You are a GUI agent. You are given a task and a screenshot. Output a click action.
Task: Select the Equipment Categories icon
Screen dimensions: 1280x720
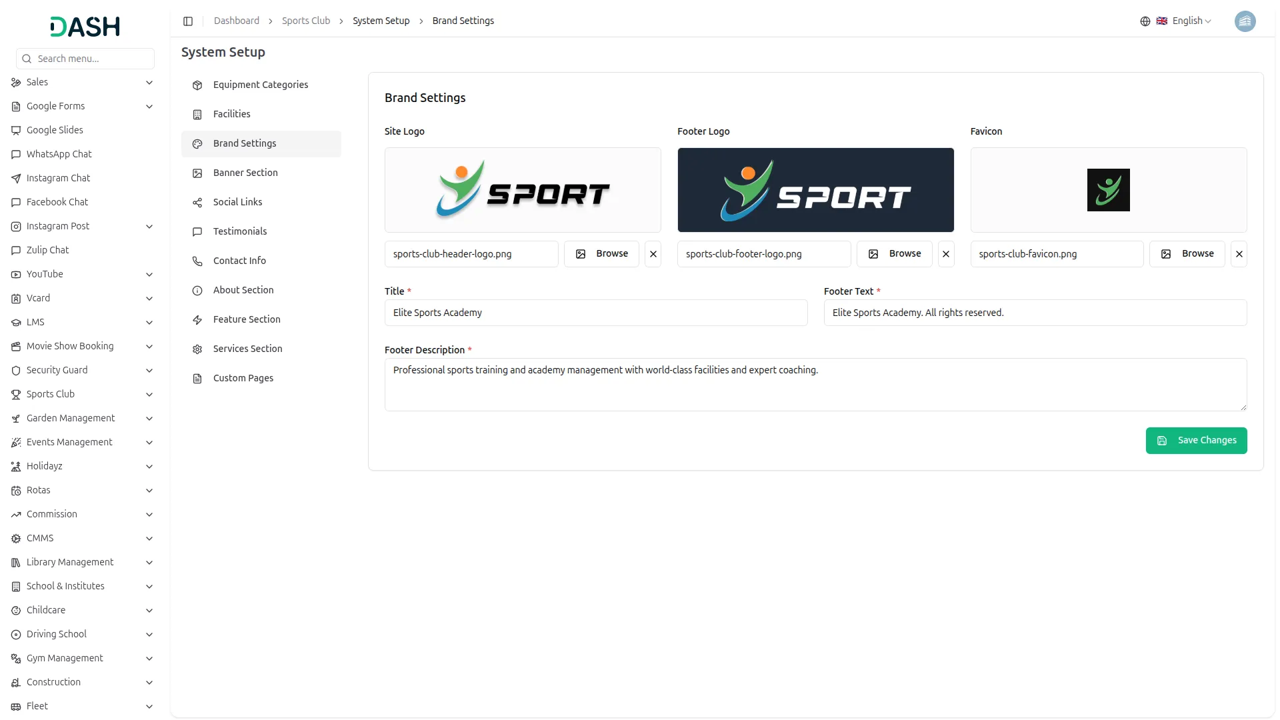point(197,85)
